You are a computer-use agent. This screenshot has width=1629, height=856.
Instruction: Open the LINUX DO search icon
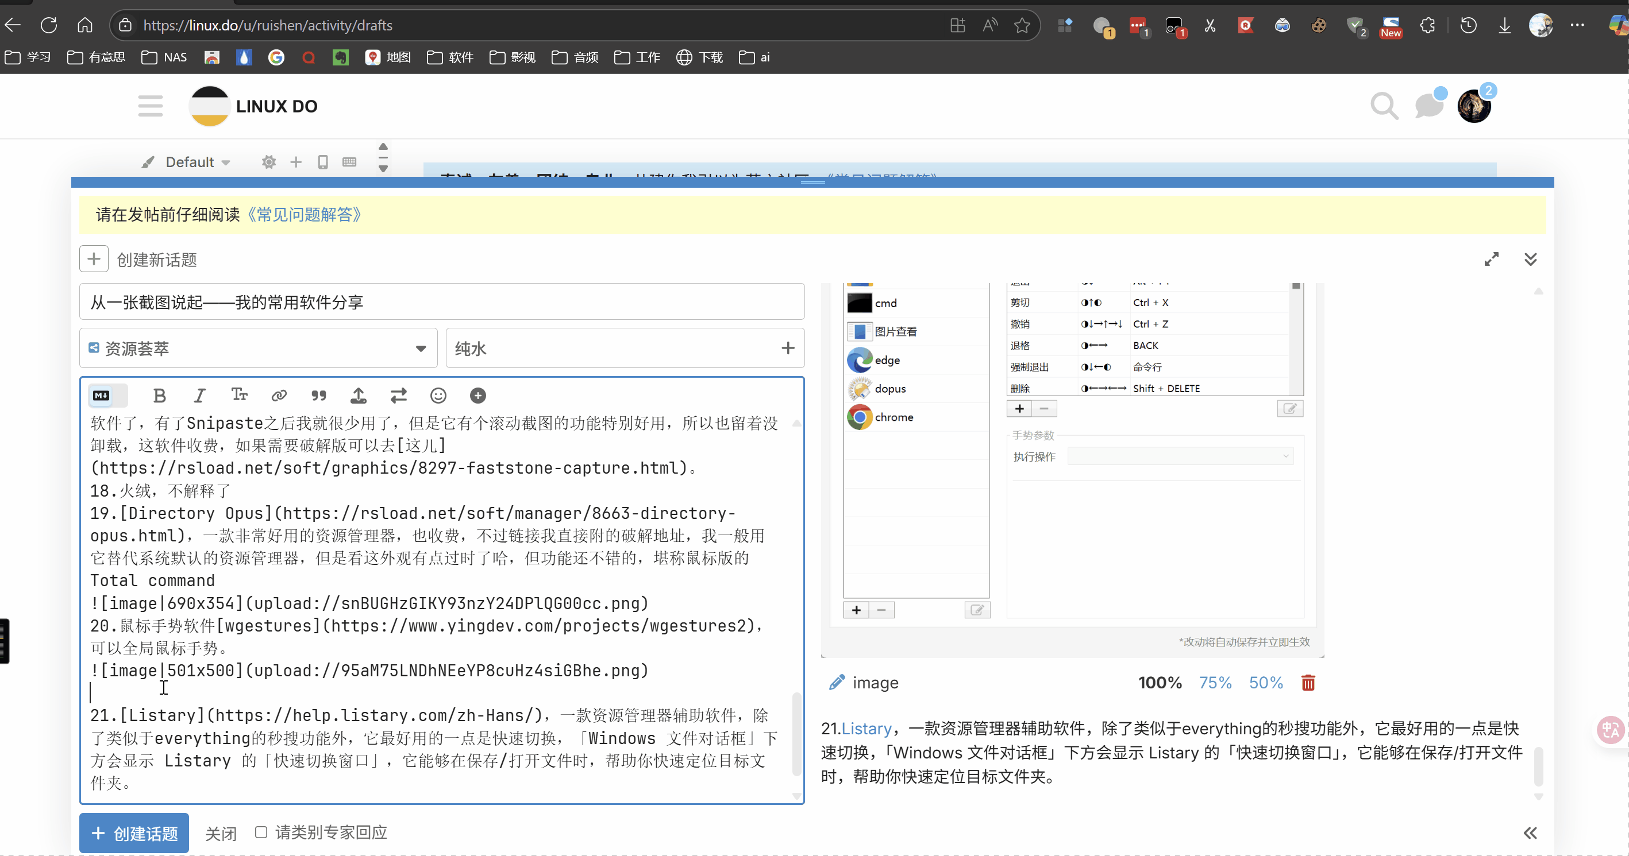[x=1383, y=106]
